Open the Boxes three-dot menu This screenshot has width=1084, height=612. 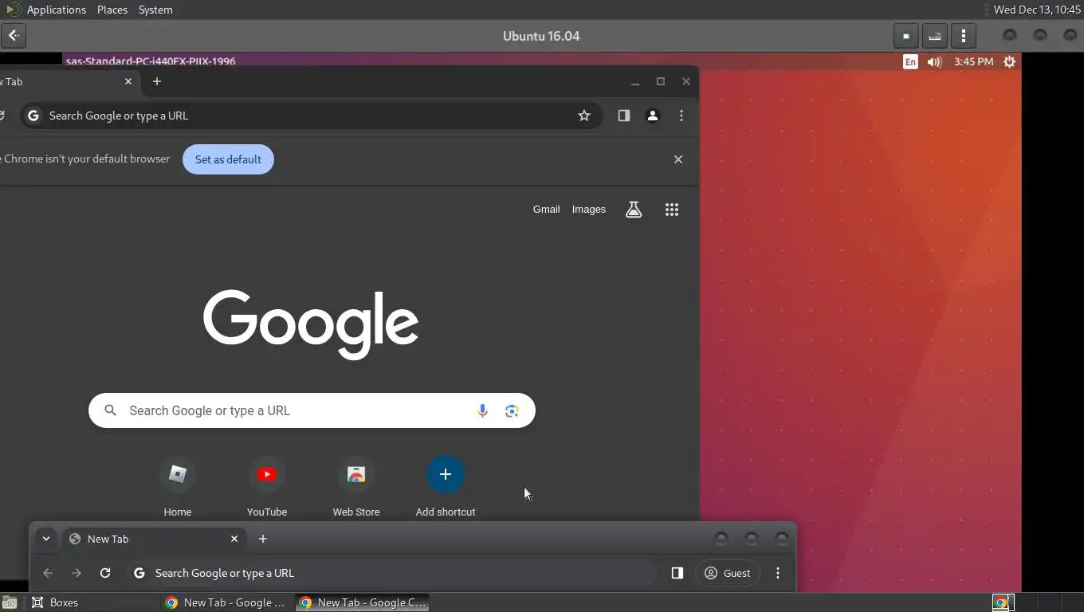[964, 36]
